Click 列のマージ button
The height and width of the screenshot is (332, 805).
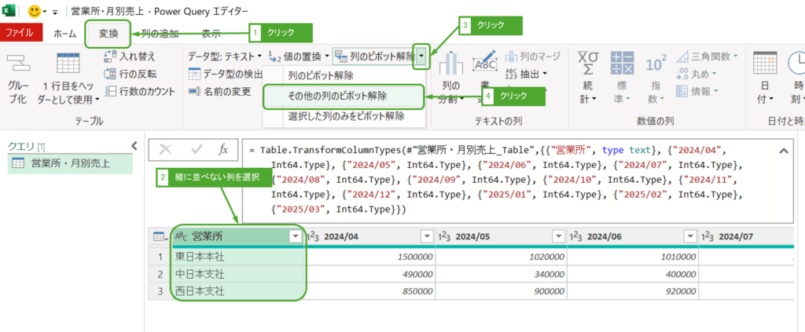[532, 56]
